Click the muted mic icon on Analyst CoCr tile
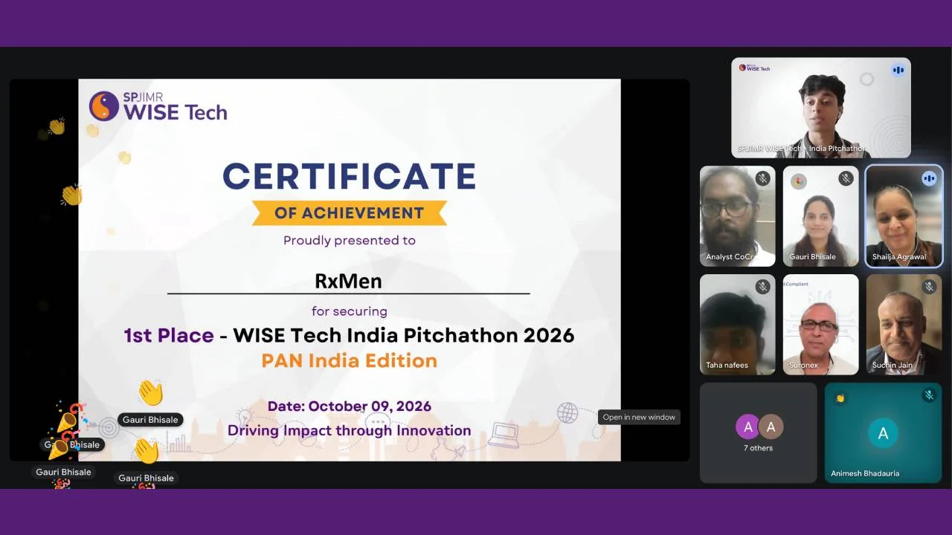Image resolution: width=952 pixels, height=535 pixels. (762, 178)
